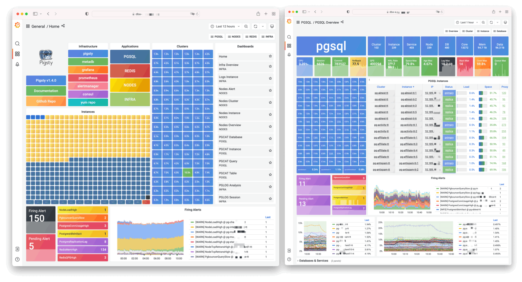
Task: Open search in the Home window sidebar
Action: coord(17,43)
